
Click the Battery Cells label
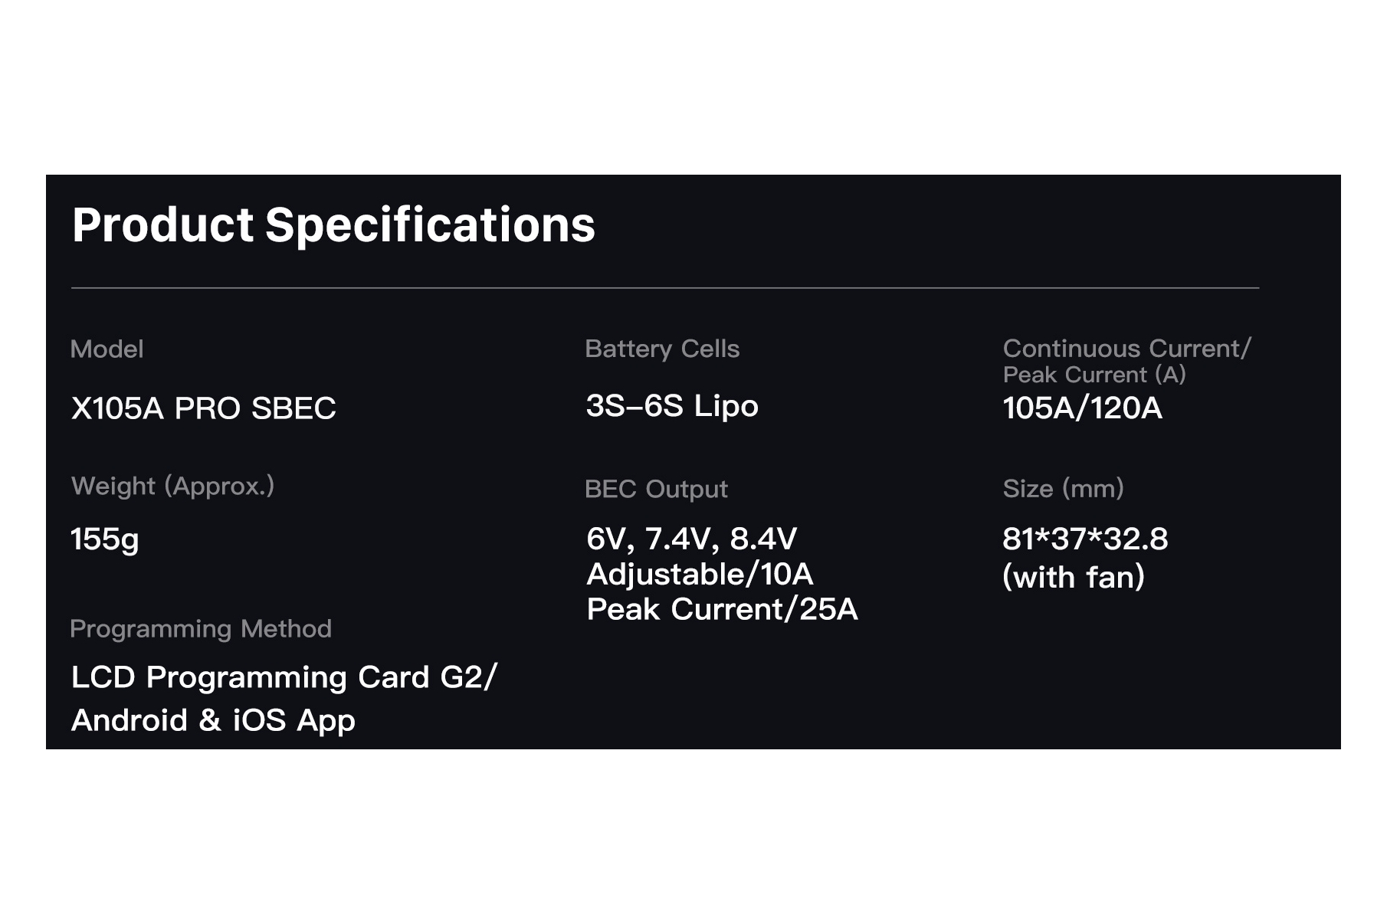pos(662,349)
